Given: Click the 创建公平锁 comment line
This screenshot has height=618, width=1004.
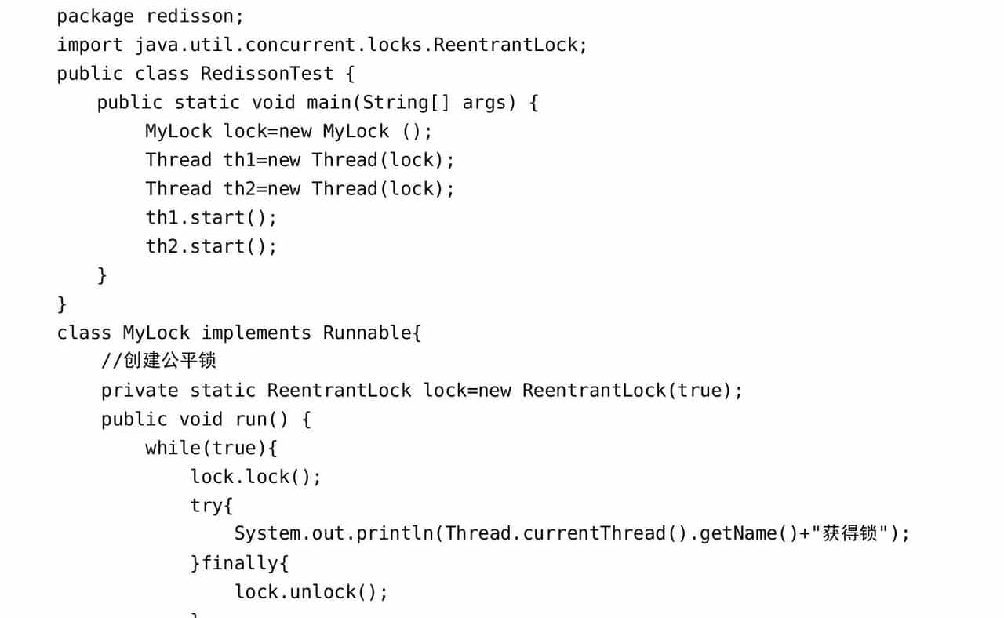Looking at the screenshot, I should pyautogui.click(x=158, y=362).
